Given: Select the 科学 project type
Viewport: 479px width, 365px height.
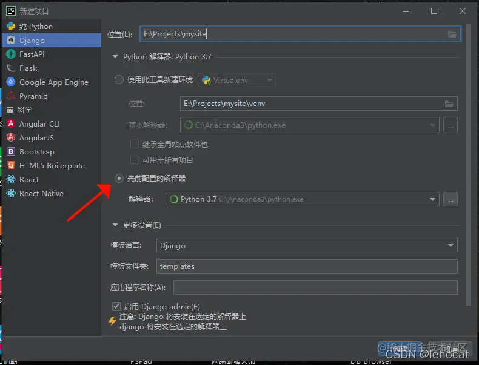Looking at the screenshot, I should click(52, 110).
